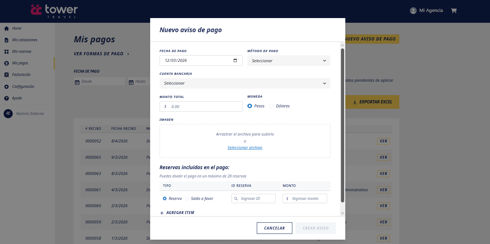490x244 pixels.
Task: Click the shopping cart icon
Action: pos(453,10)
